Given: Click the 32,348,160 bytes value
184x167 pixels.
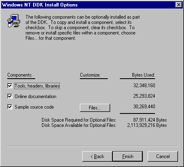Looking at the screenshot, I should pos(144,86).
